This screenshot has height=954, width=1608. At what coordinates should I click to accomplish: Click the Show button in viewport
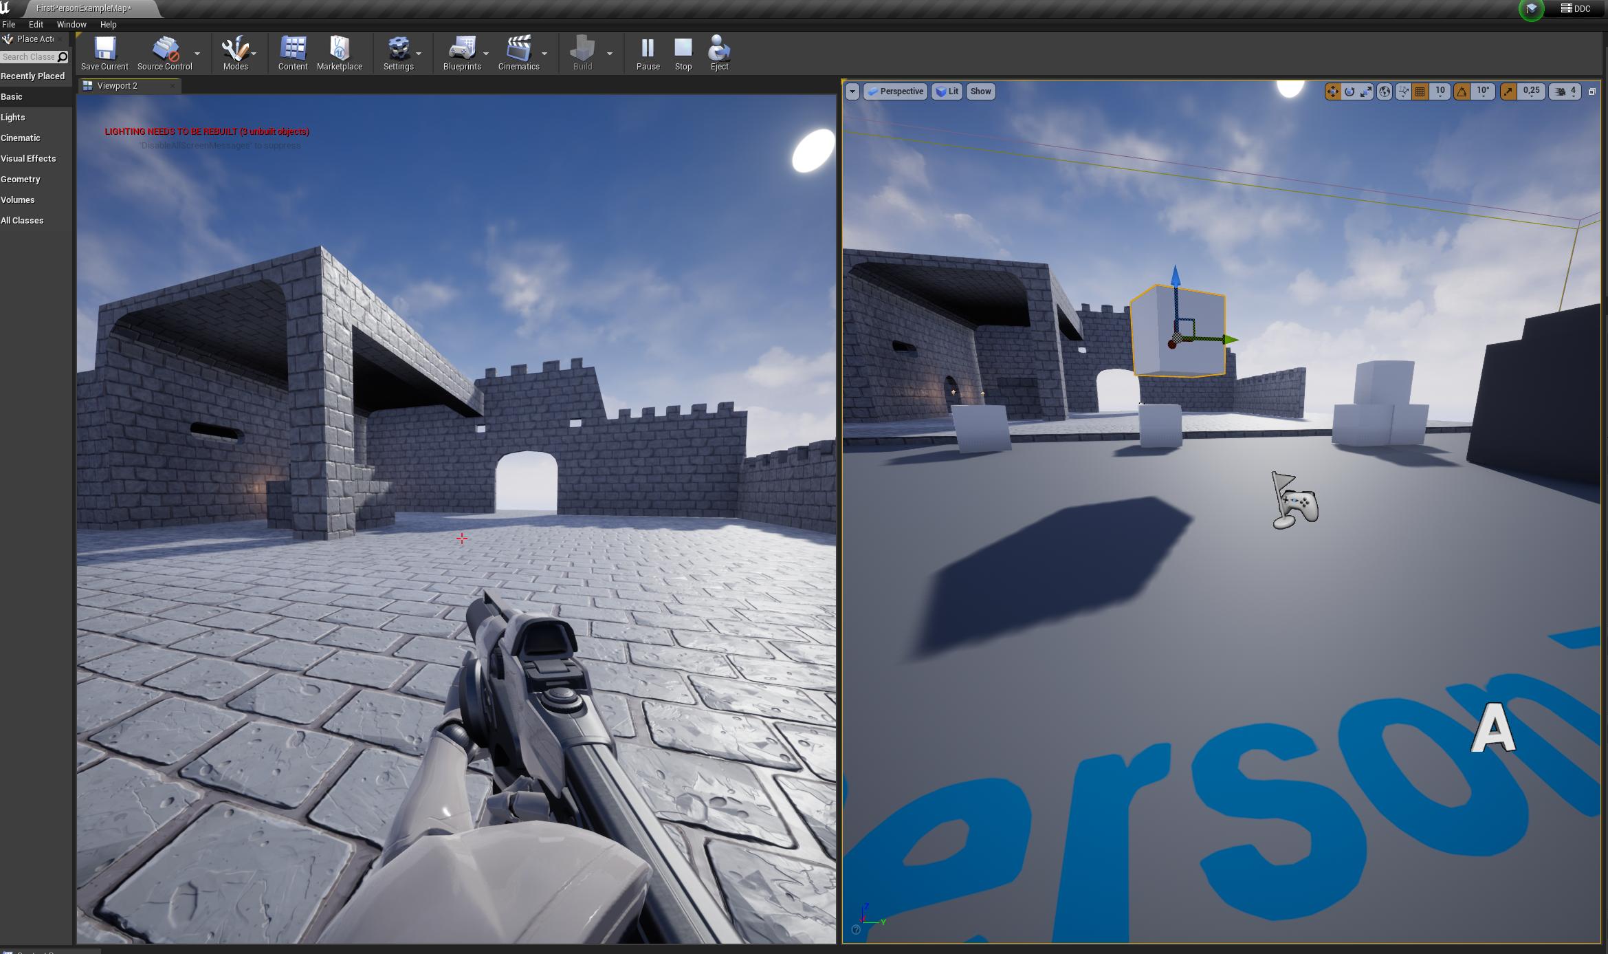click(980, 91)
